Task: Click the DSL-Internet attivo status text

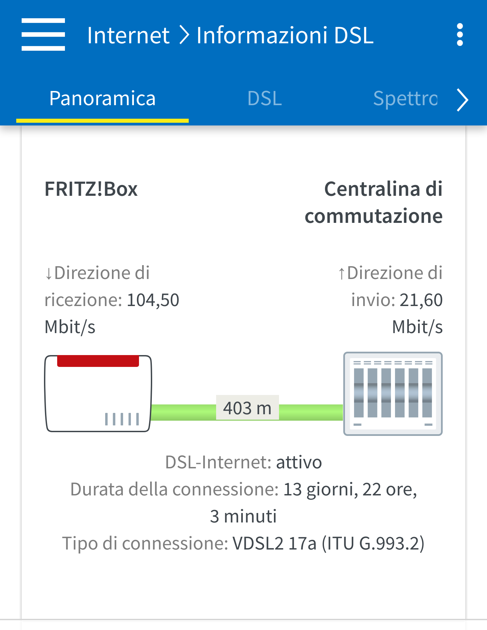Action: 243,462
